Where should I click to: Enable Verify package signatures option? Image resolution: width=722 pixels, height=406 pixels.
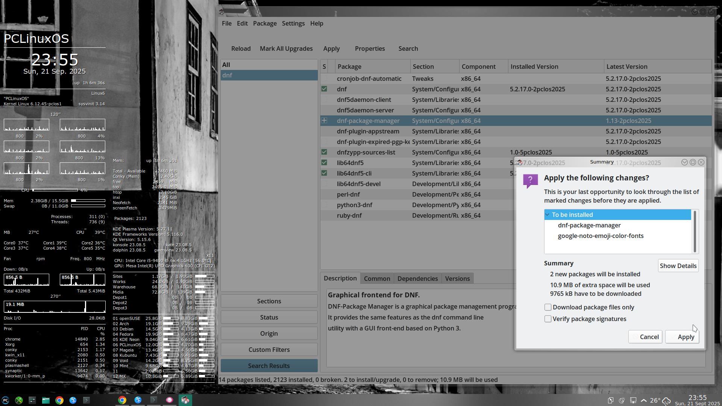[548, 319]
